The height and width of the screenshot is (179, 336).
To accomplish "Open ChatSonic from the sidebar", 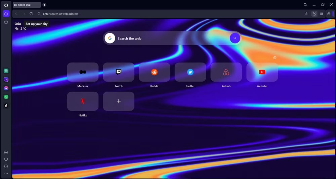I will 6,79.
